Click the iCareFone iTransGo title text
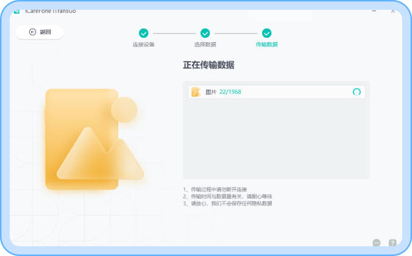The height and width of the screenshot is (256, 412). tap(51, 11)
